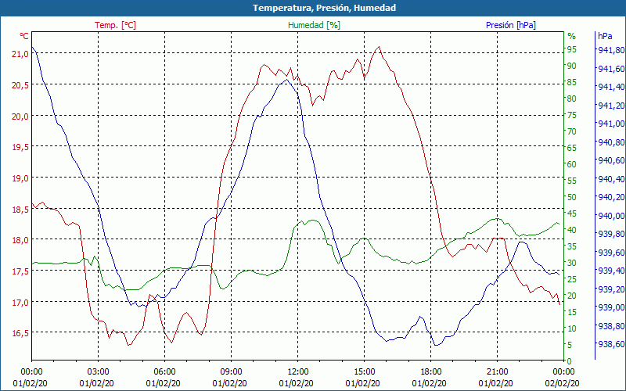
Task: Click the 30 humidity axis value
Action: coord(572,263)
